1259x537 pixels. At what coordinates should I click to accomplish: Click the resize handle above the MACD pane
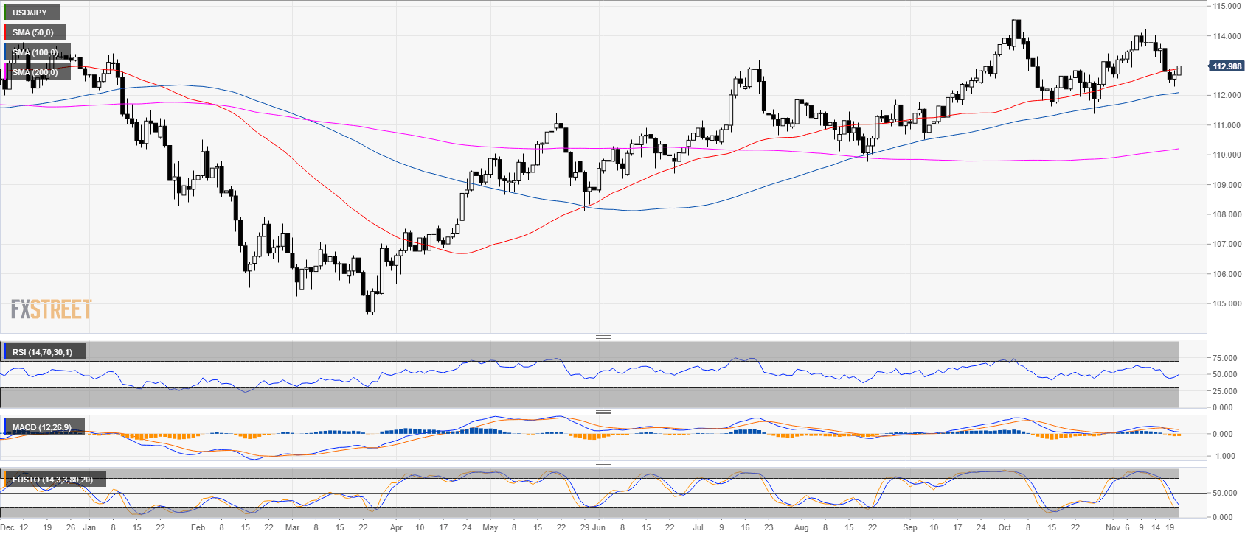[603, 412]
